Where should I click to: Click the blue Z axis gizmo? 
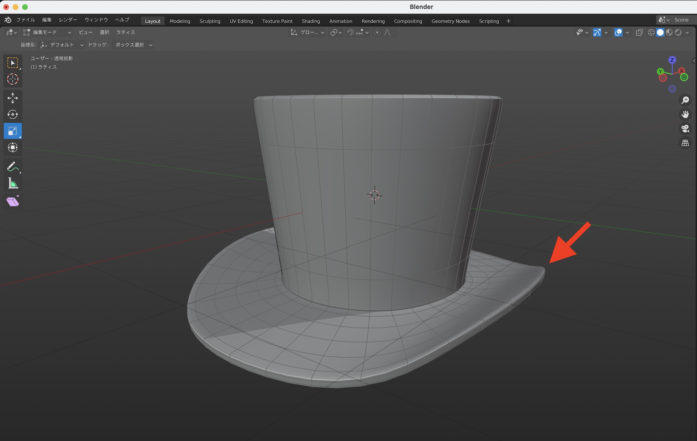click(672, 60)
